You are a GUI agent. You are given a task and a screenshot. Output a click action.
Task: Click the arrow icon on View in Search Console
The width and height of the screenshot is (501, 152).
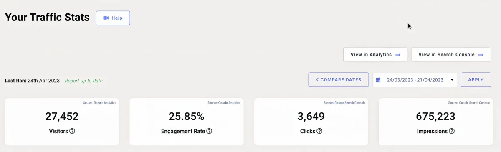(x=481, y=55)
